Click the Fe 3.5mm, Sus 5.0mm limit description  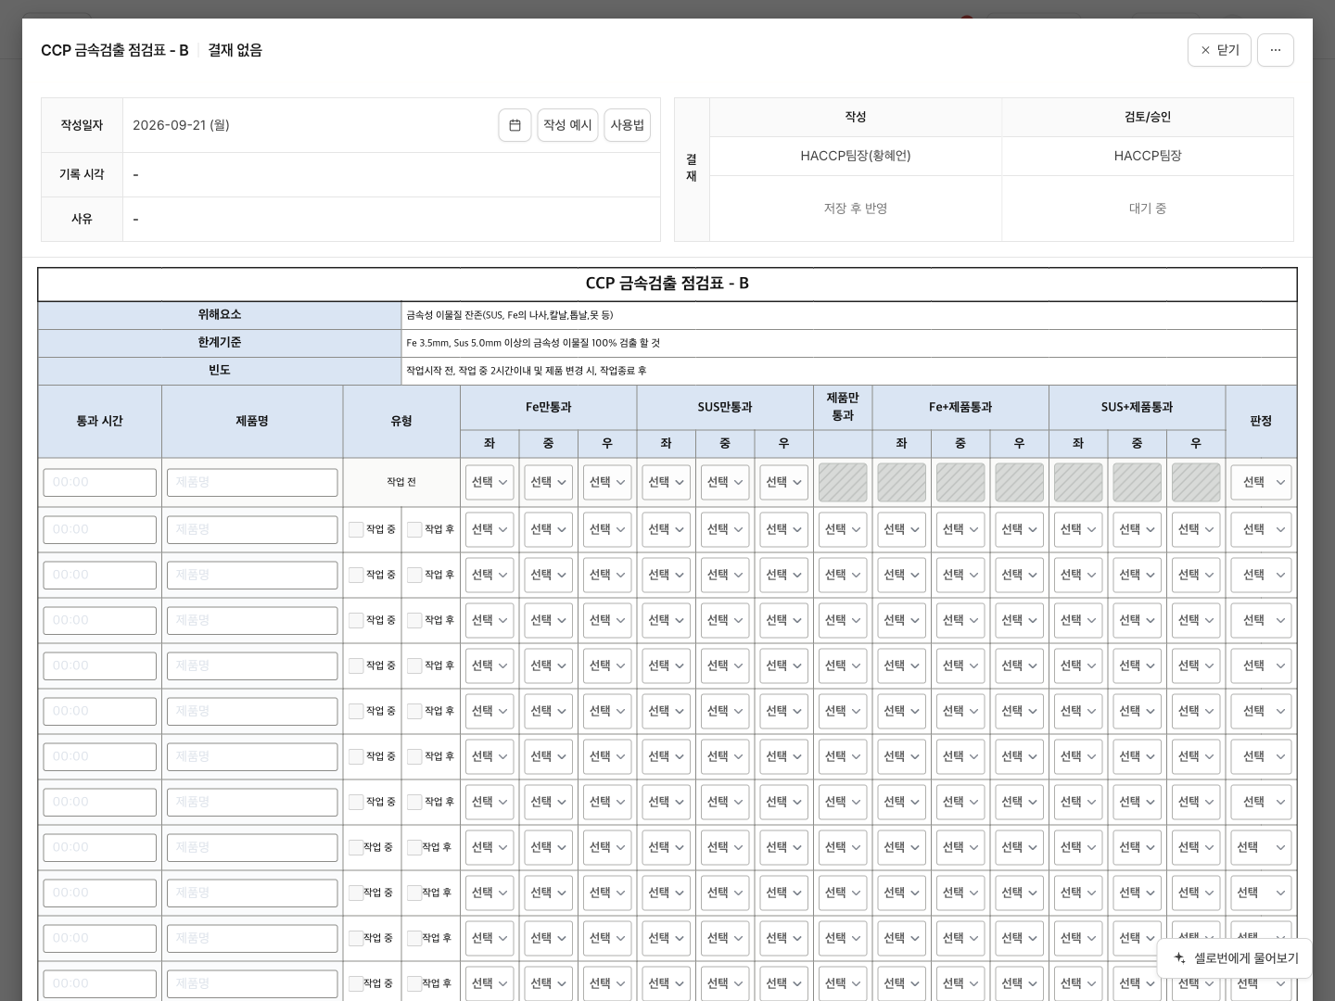point(533,343)
